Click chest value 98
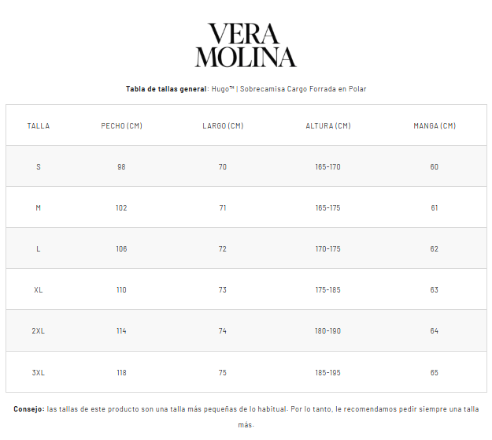The width and height of the screenshot is (492, 440). 121,167
